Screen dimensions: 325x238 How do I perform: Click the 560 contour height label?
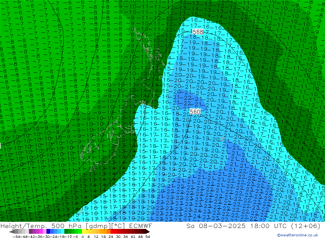tap(195, 112)
